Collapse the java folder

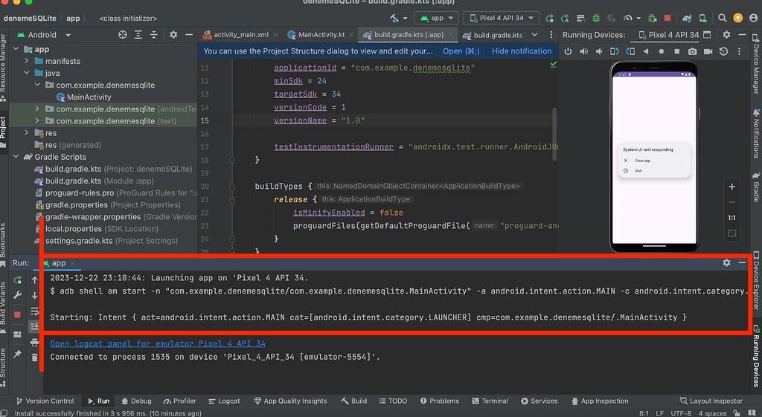click(x=27, y=73)
